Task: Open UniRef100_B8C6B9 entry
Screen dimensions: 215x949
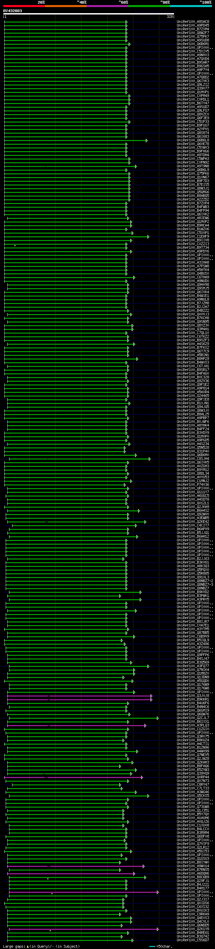Action: click(193, 878)
